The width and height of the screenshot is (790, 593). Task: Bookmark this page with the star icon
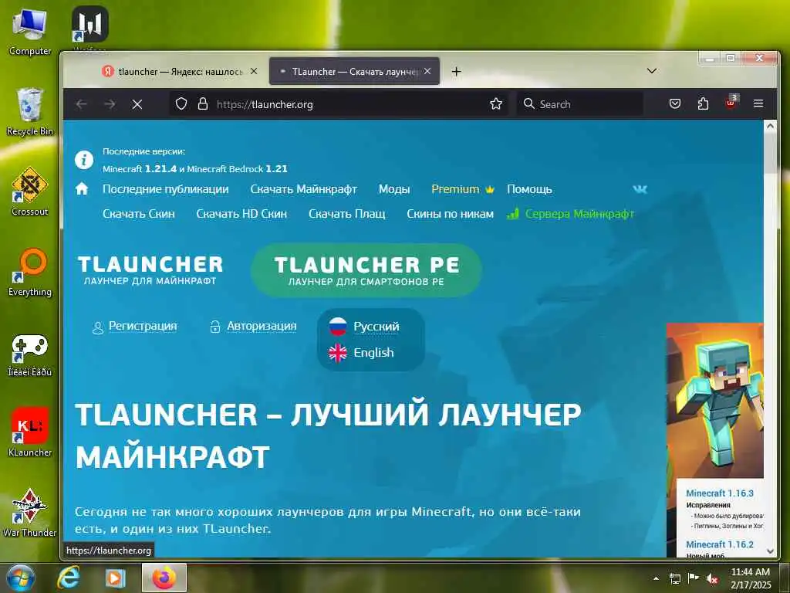click(496, 104)
